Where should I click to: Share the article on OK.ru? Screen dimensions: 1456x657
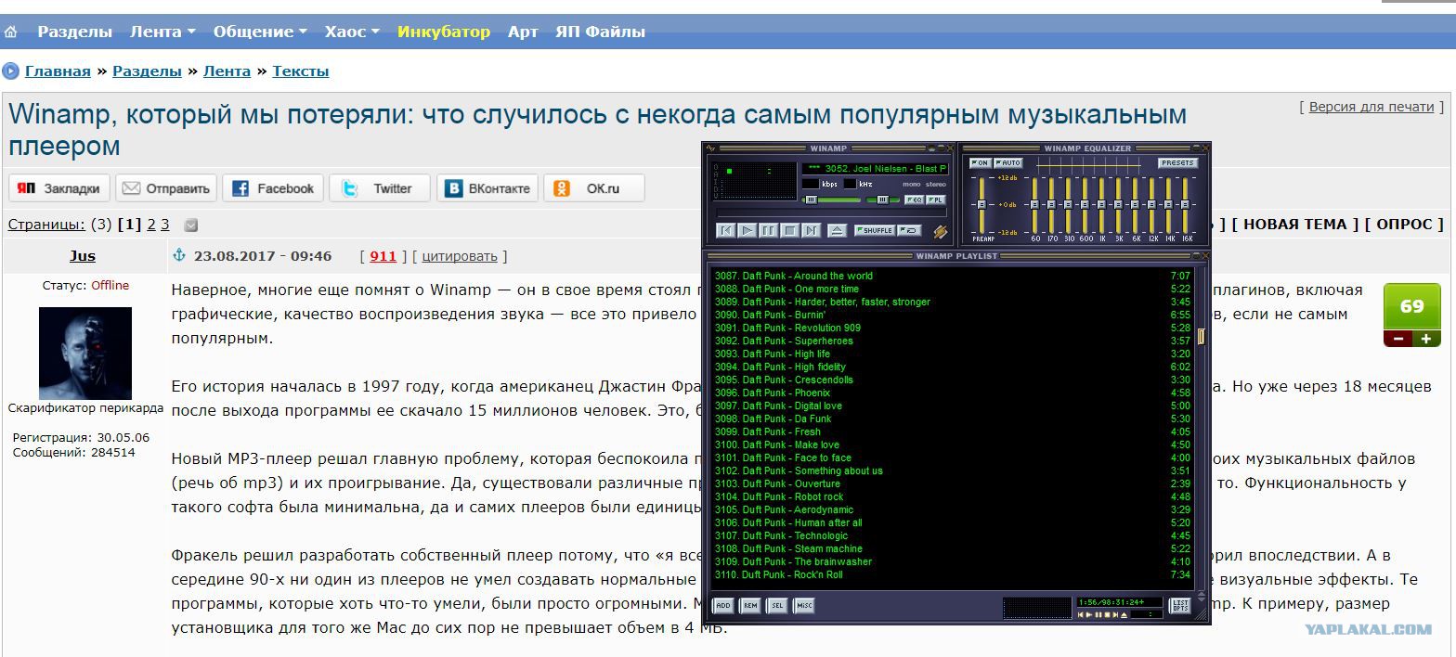594,188
